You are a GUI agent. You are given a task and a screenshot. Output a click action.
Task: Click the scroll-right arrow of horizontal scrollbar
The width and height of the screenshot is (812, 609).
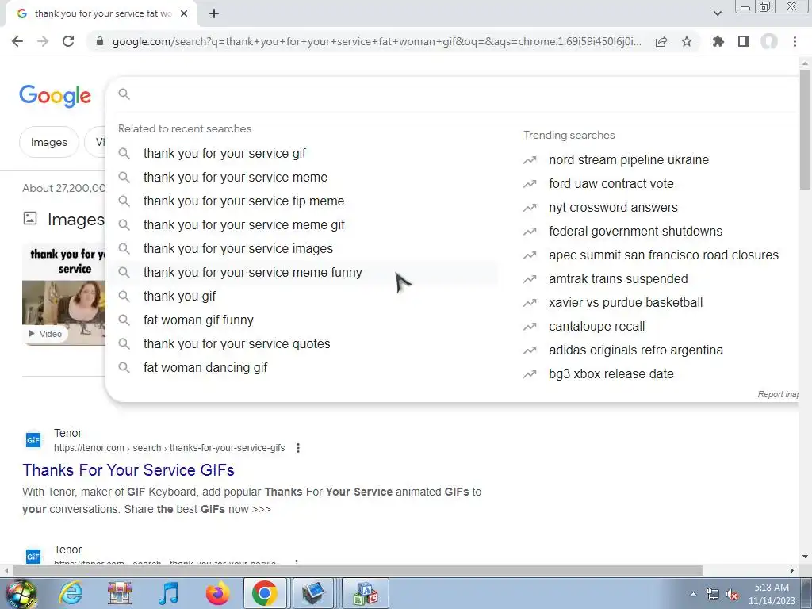792,571
